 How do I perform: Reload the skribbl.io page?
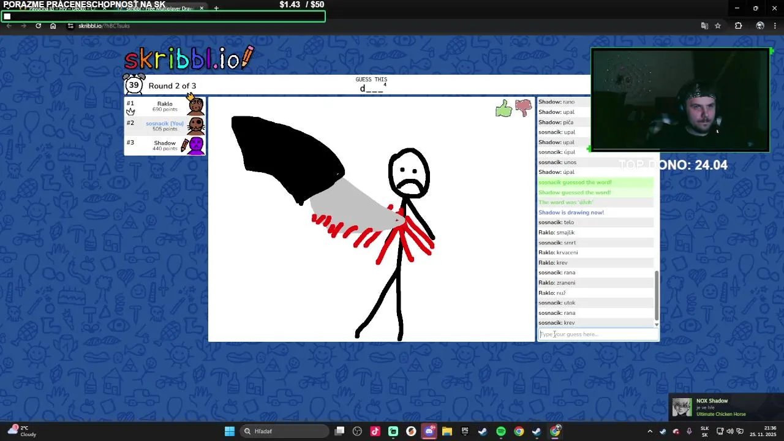coord(38,26)
